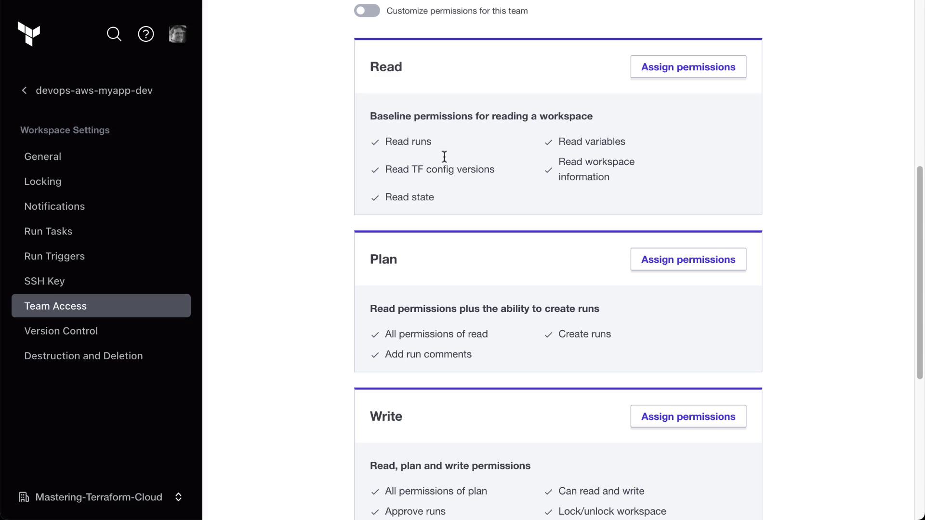
Task: Select Run Triggers in sidebar
Action: point(54,256)
